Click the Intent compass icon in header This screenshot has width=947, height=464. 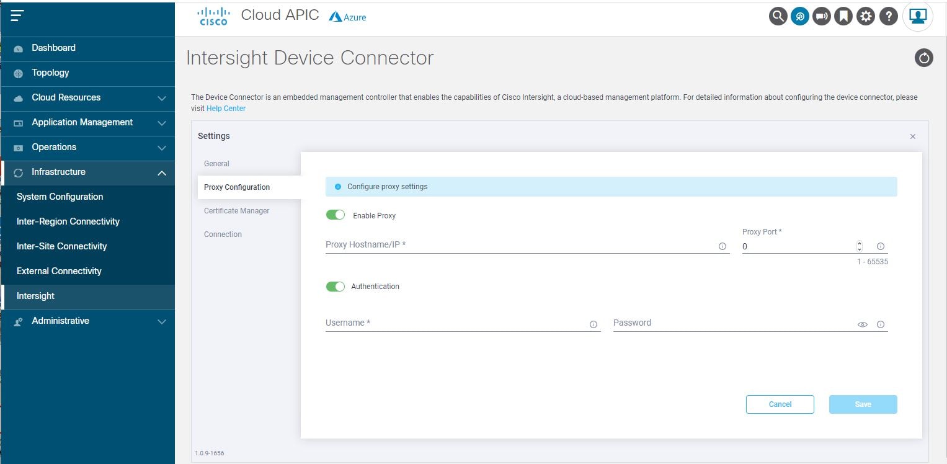click(800, 17)
